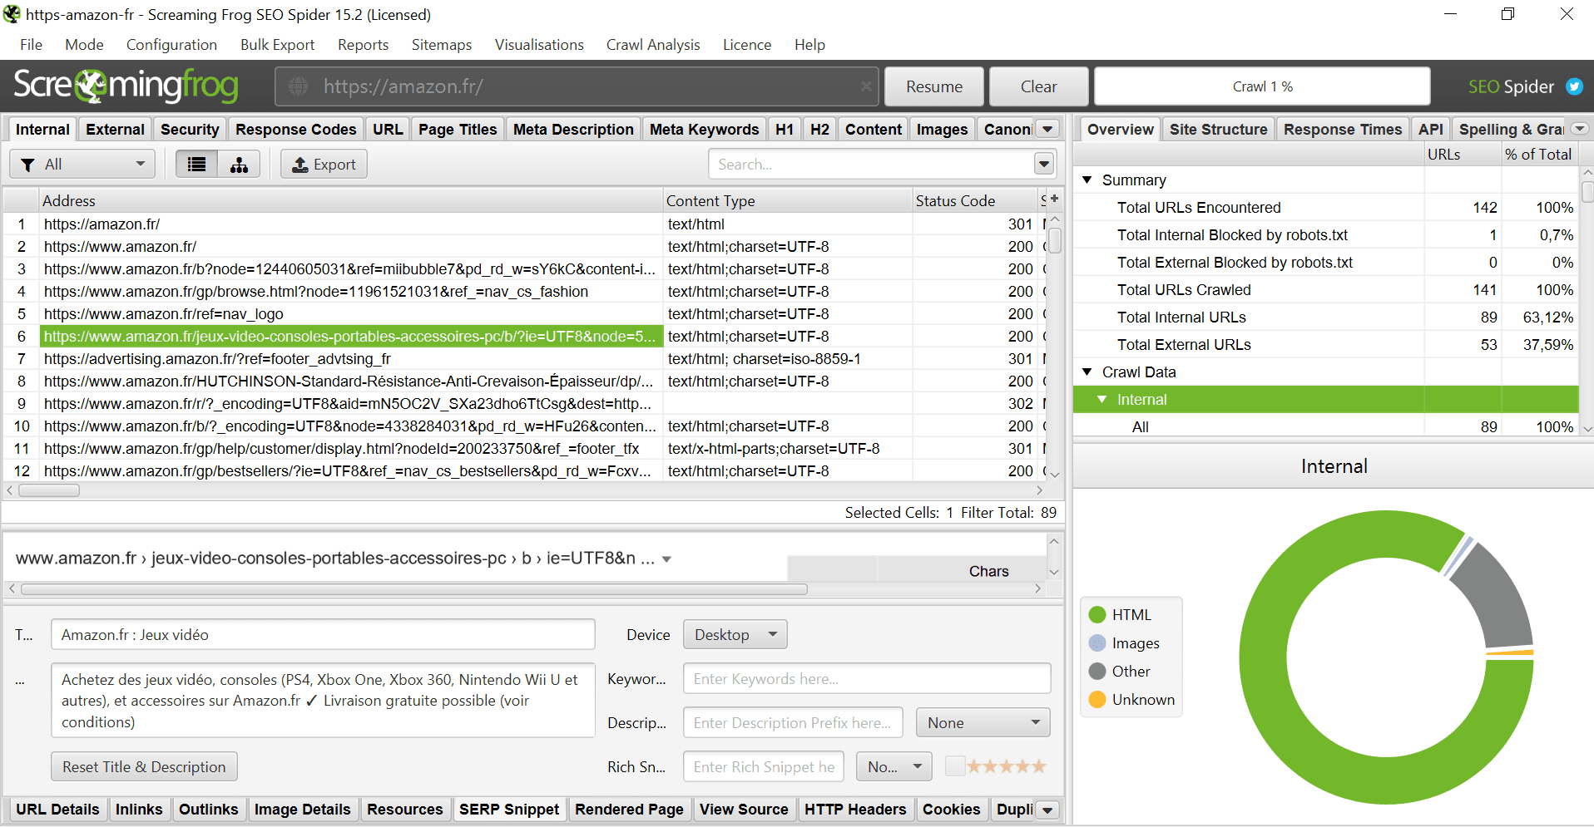
Task: Click the Rich Snippet input field
Action: click(764, 767)
